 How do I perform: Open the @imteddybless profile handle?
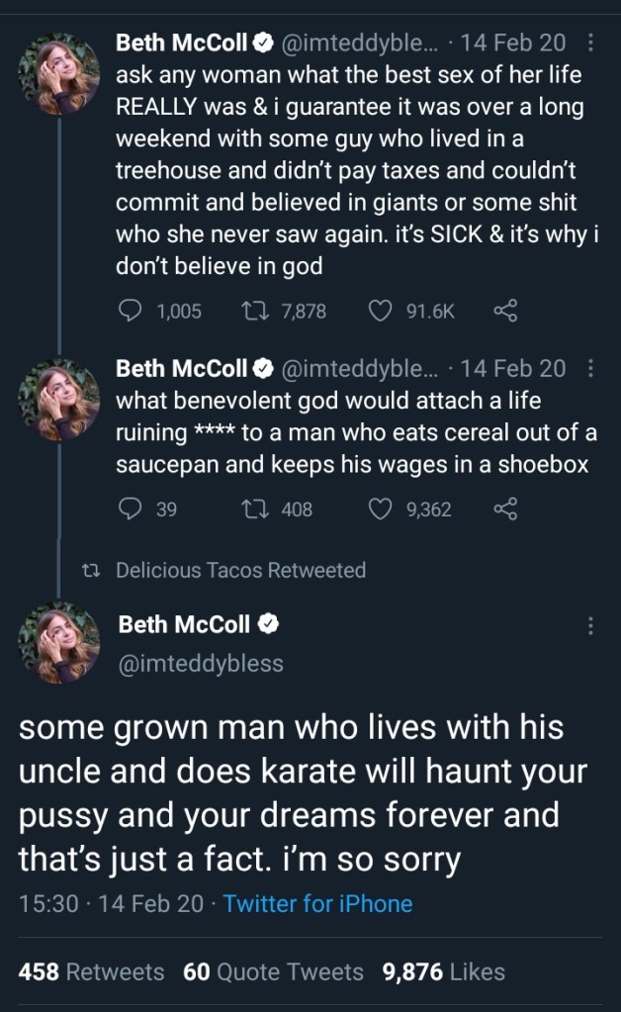tap(201, 664)
